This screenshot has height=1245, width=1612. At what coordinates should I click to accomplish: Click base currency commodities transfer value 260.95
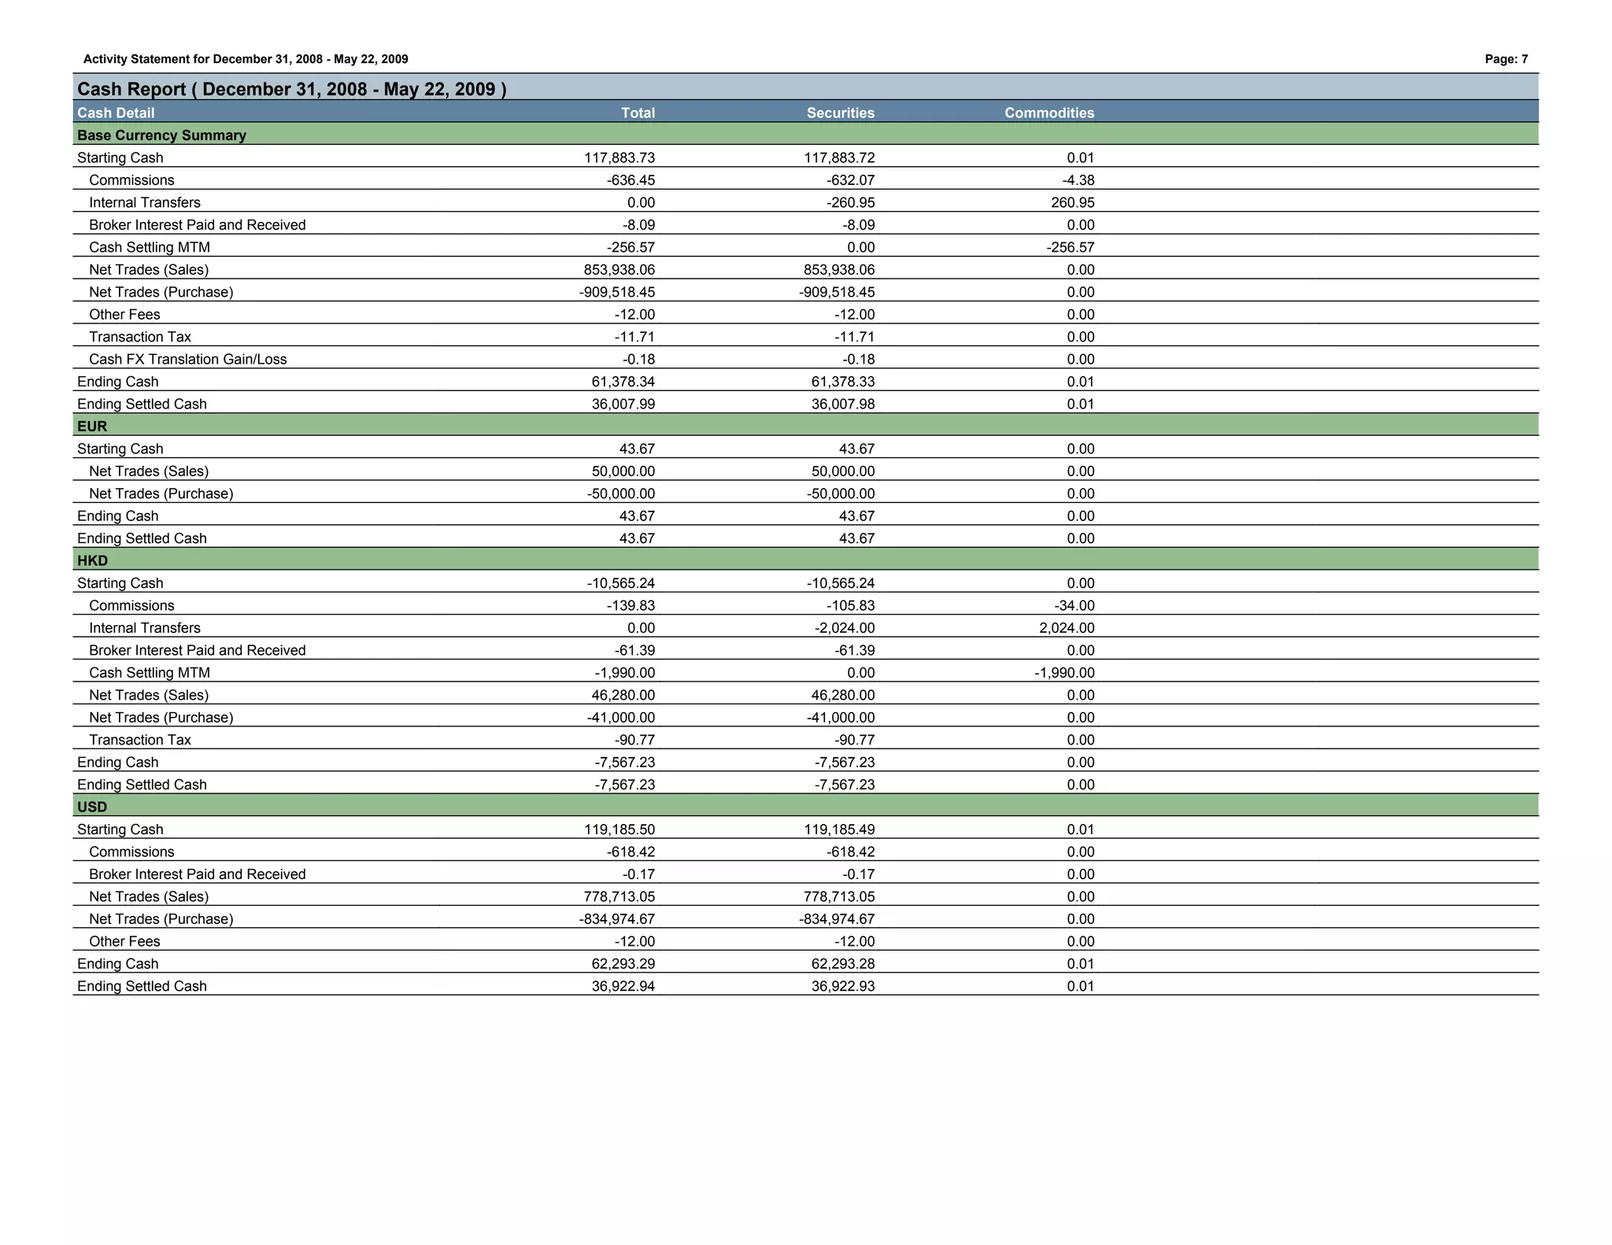[x=1072, y=203]
